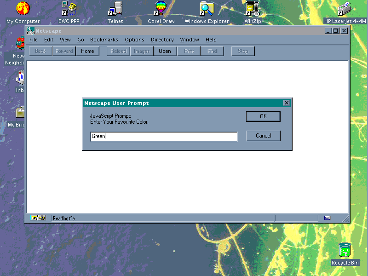Open the BWC PPP desktop icon
The width and height of the screenshot is (368, 276).
pyautogui.click(x=69, y=8)
